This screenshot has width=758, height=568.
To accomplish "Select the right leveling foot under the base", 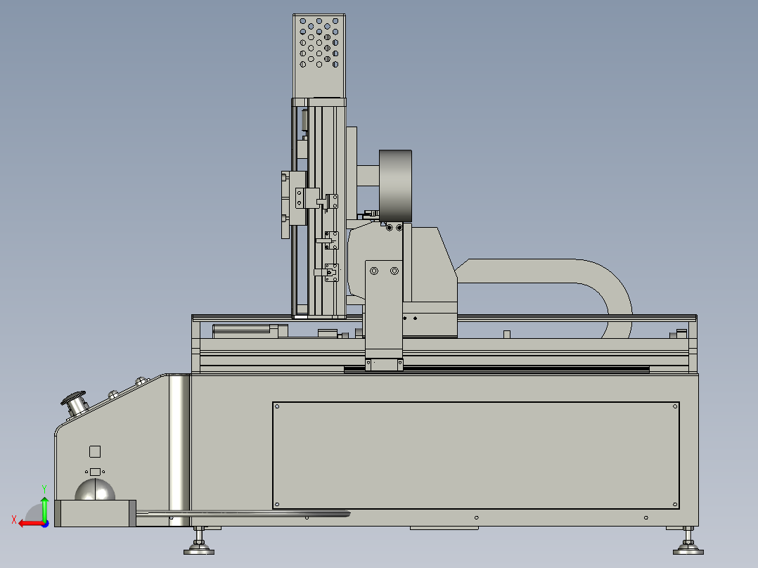I will (688, 541).
